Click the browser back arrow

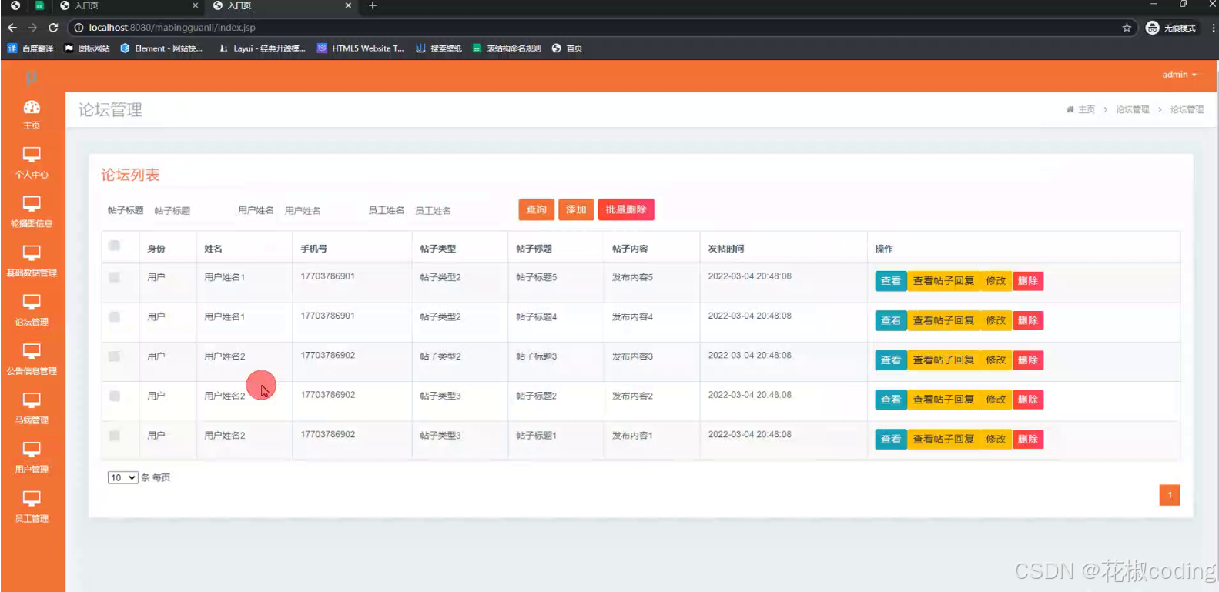[12, 28]
